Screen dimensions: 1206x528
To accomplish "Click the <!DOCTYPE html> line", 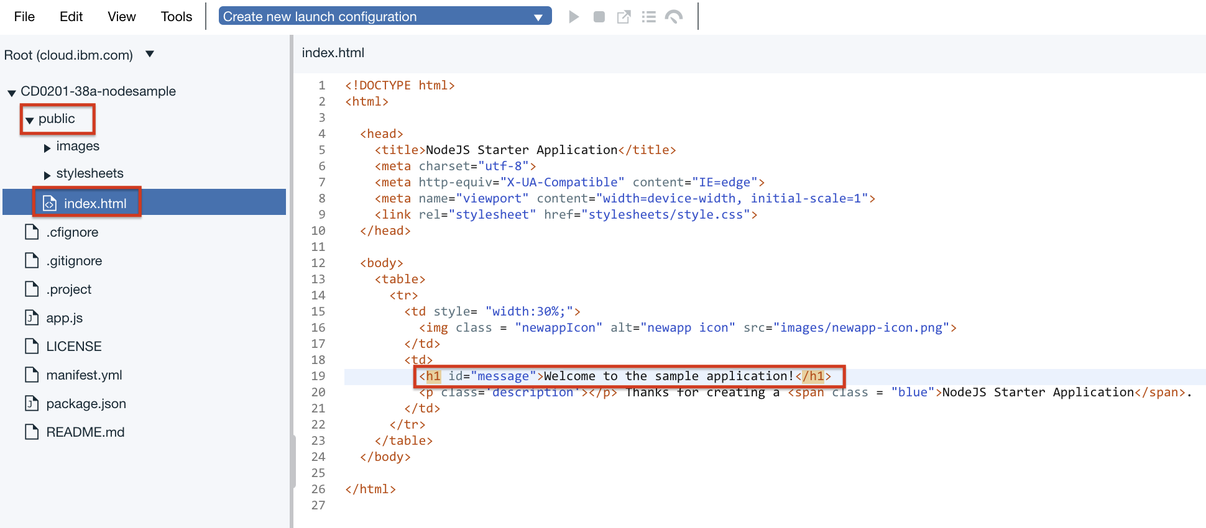I will click(400, 85).
